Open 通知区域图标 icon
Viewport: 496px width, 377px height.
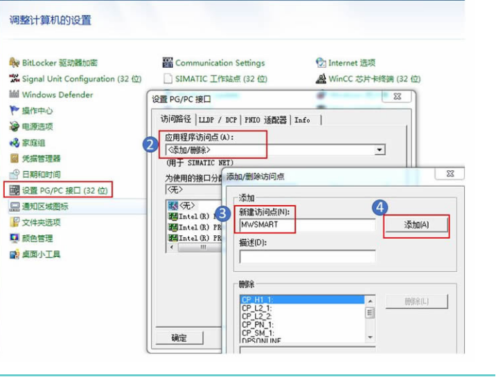coord(15,206)
